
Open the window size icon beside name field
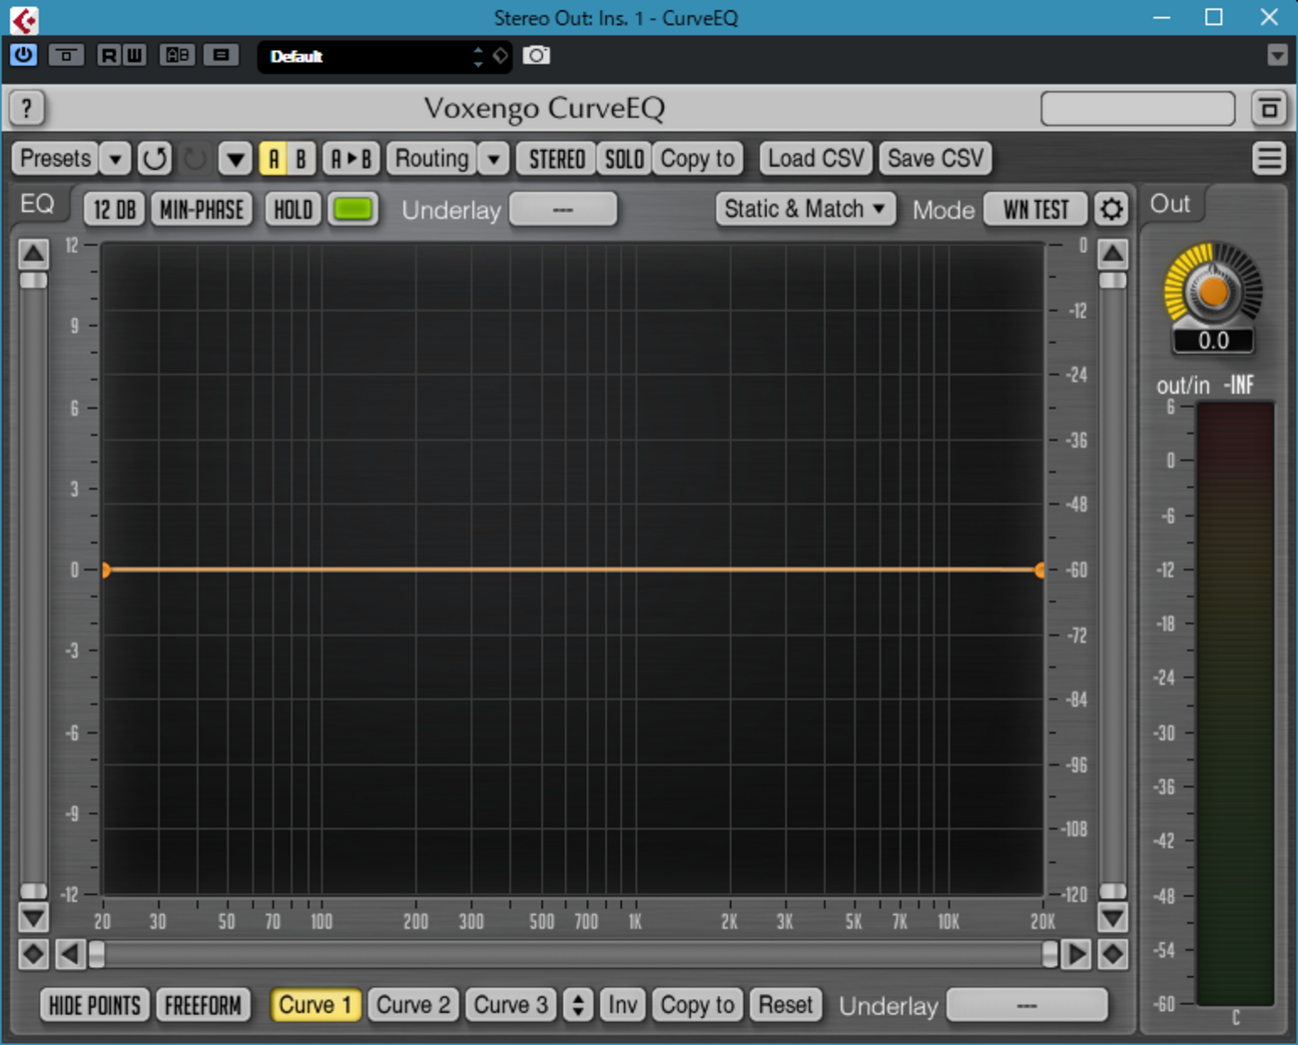coord(1269,108)
